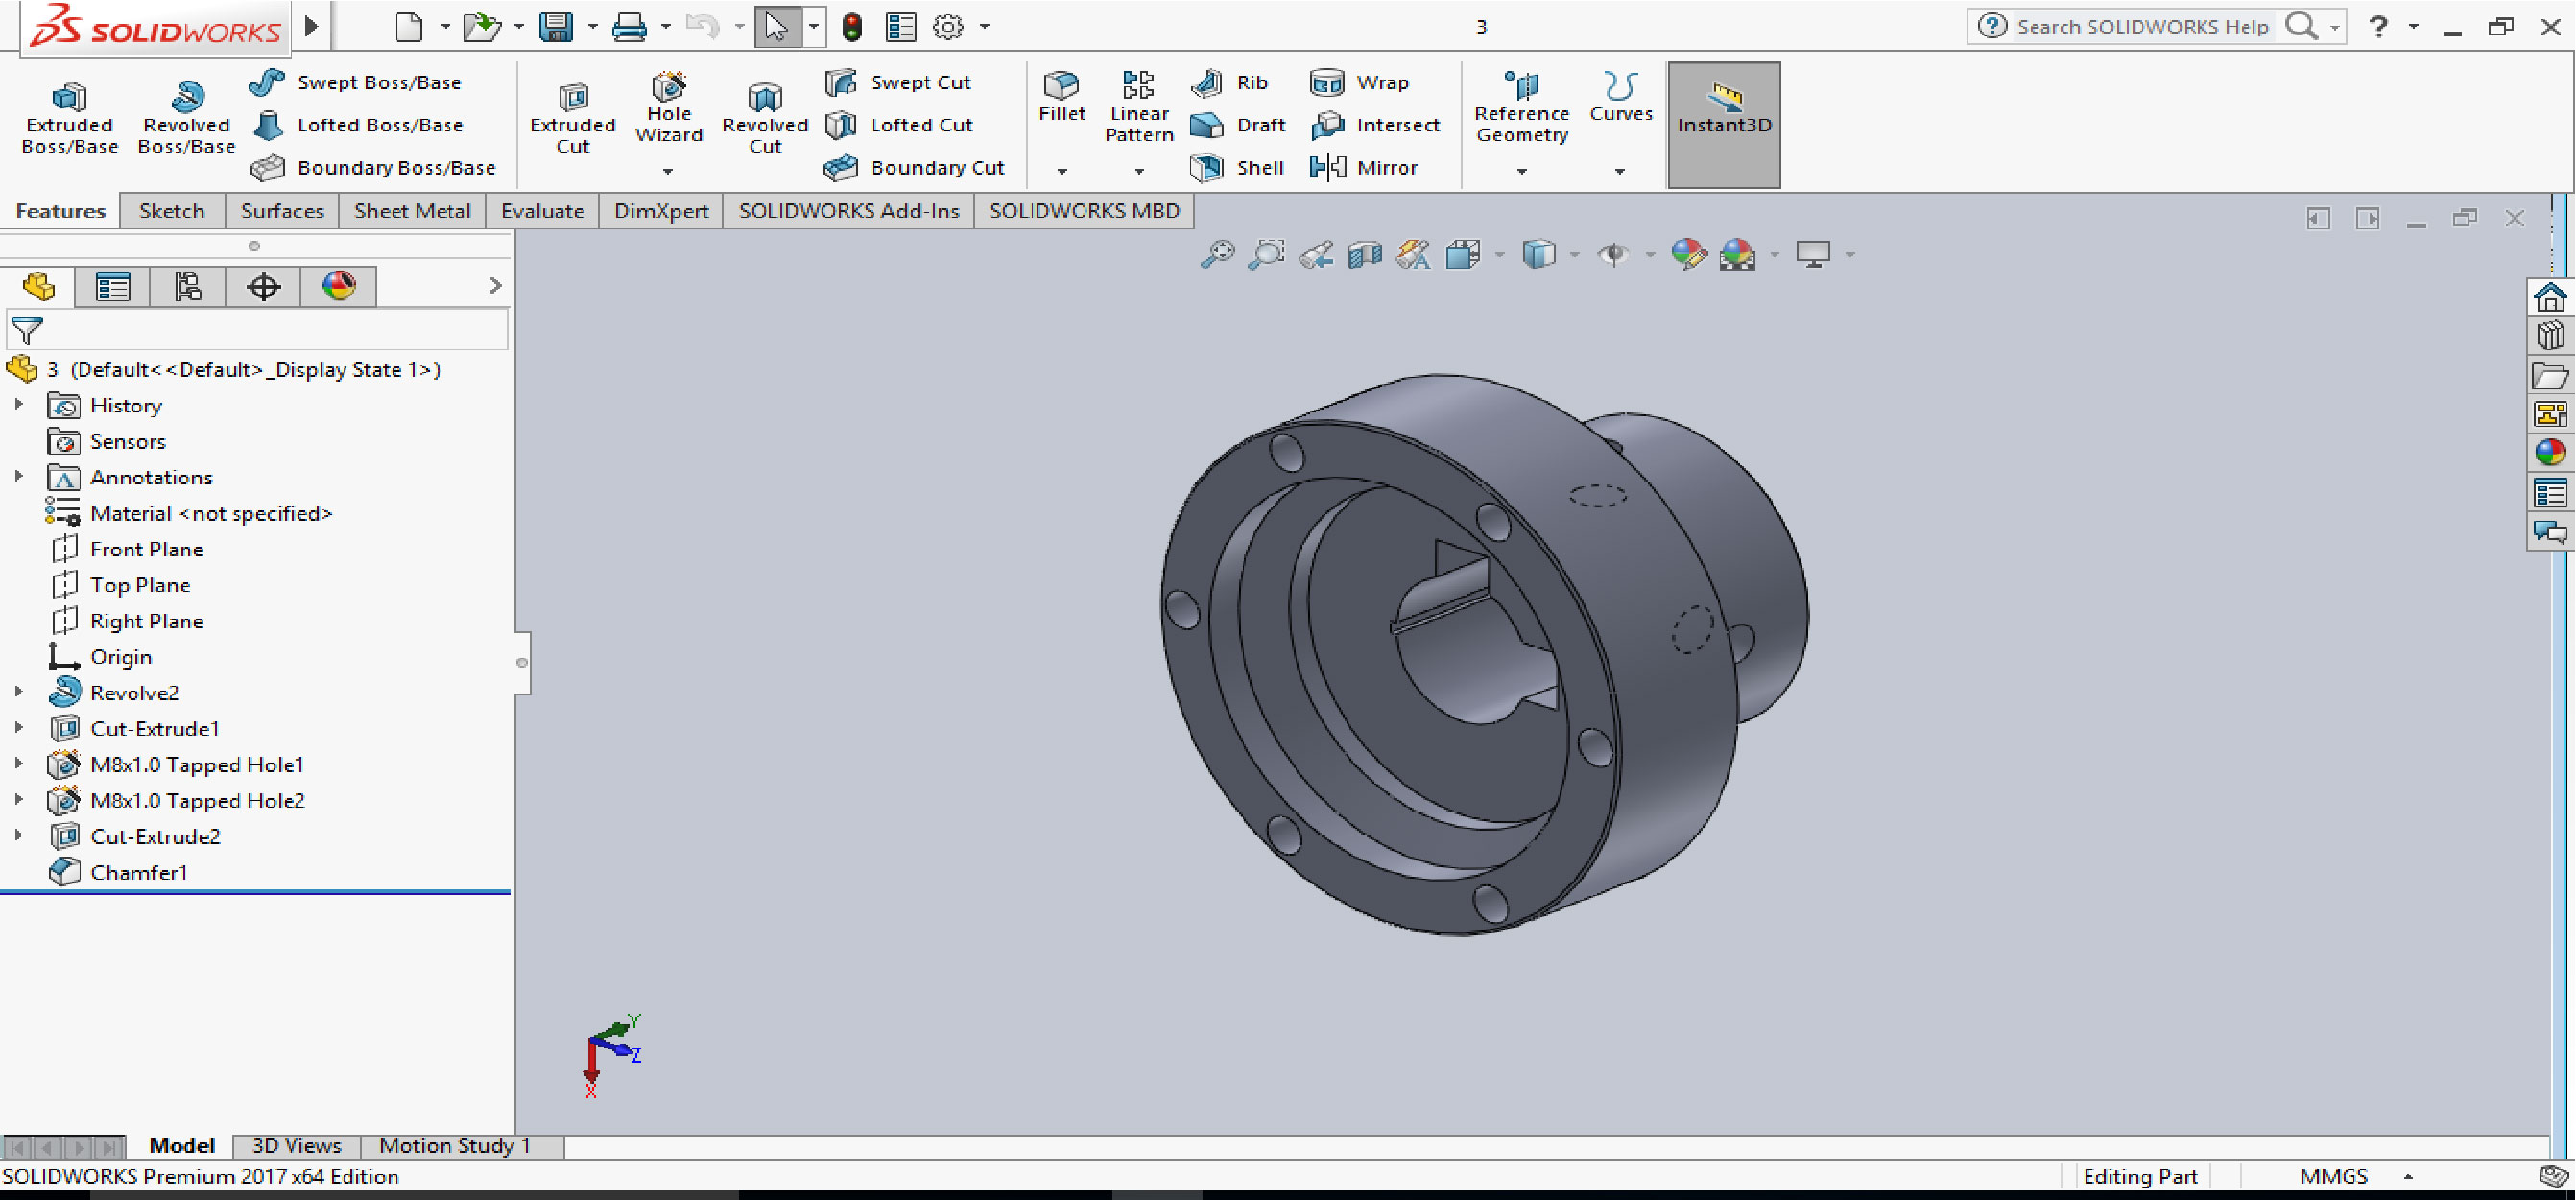Select the Wrap feature tool
Viewport: 2576px width, 1200px height.
point(1360,82)
